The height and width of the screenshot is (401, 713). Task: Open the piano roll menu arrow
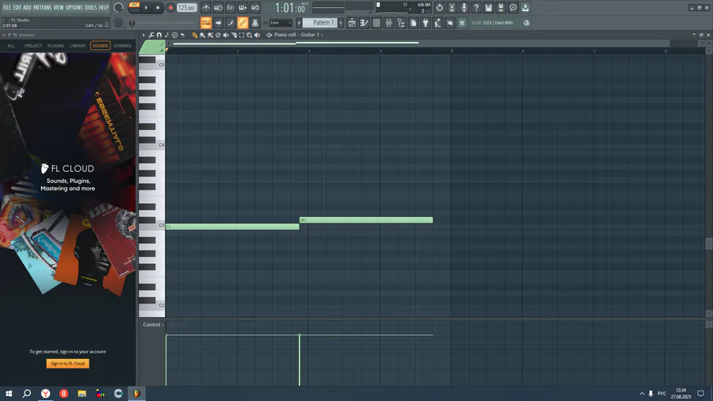point(143,35)
